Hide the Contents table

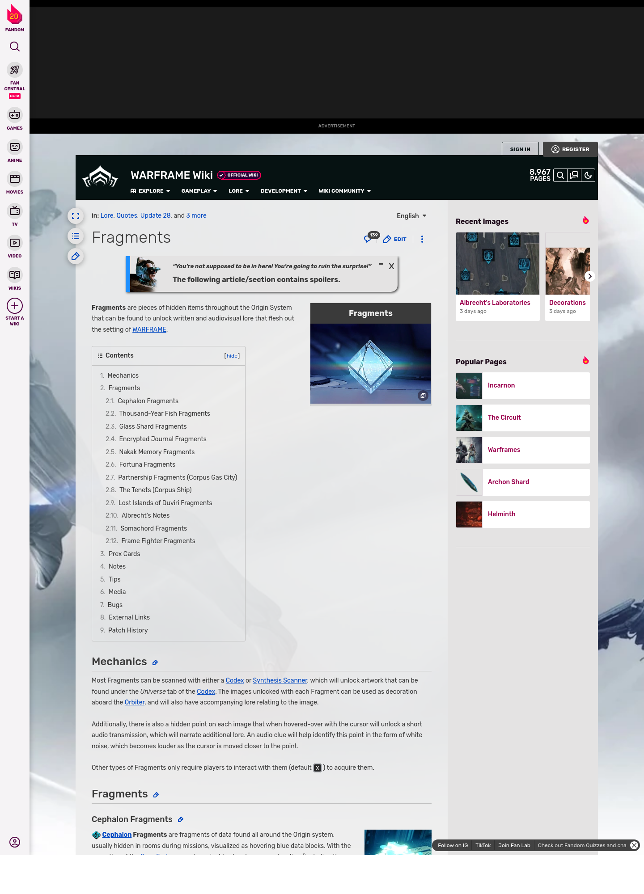click(x=232, y=356)
